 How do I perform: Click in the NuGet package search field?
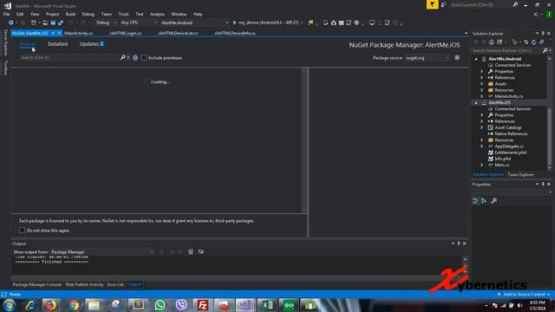click(x=69, y=57)
